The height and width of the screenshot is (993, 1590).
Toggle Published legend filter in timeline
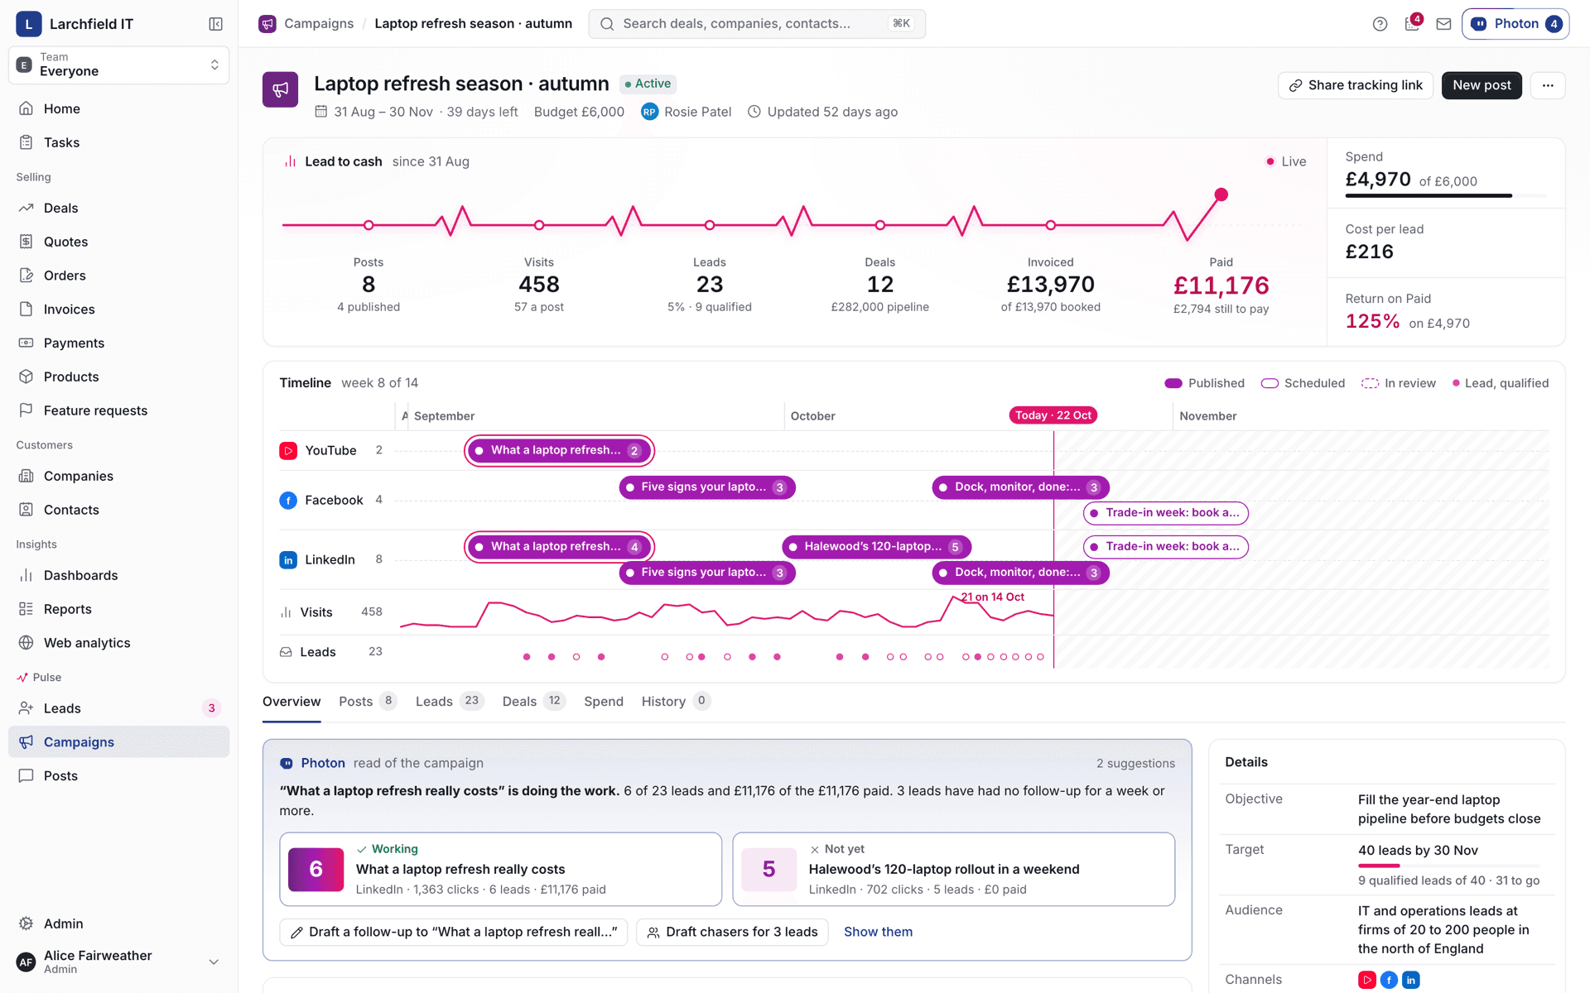click(x=1204, y=383)
